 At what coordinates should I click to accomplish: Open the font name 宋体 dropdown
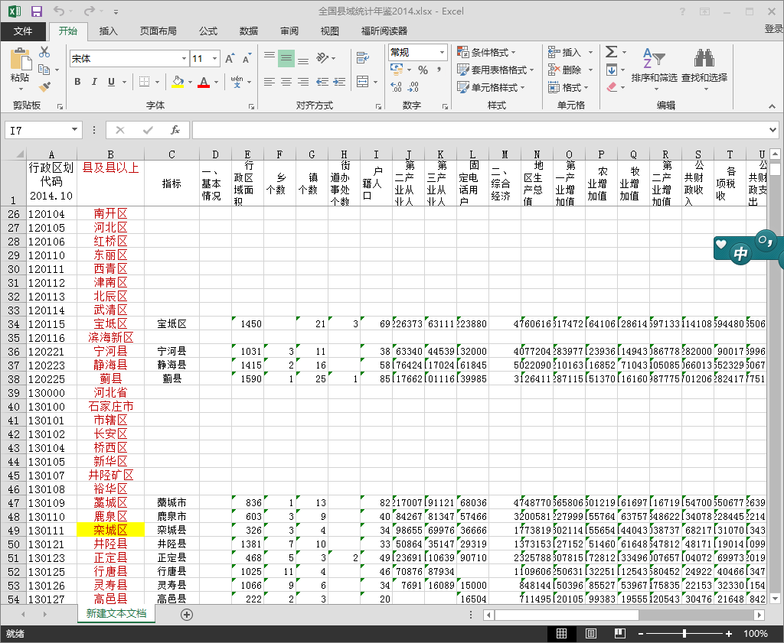pyautogui.click(x=184, y=59)
